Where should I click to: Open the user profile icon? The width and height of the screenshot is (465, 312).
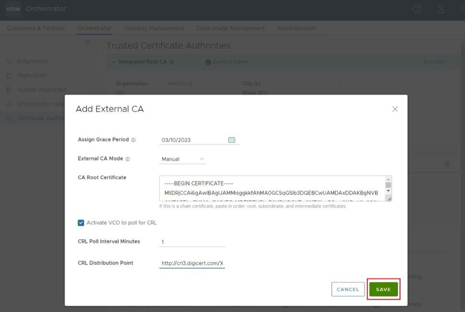441,9
